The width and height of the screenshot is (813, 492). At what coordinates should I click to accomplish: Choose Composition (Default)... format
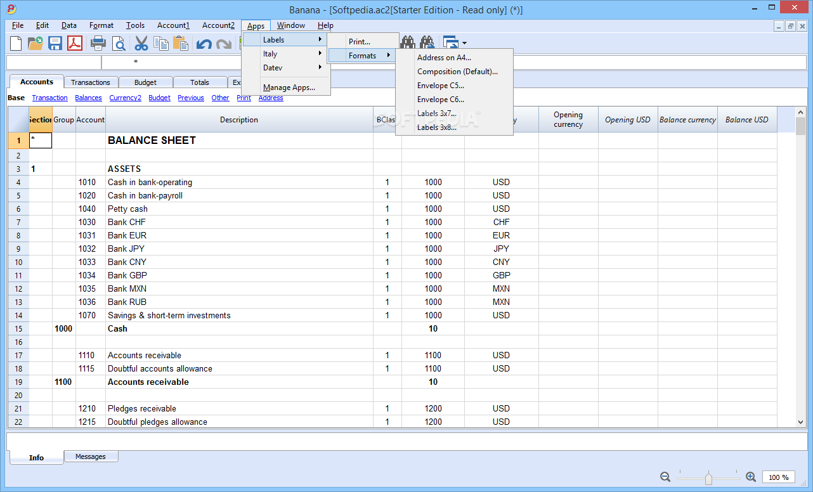point(454,72)
